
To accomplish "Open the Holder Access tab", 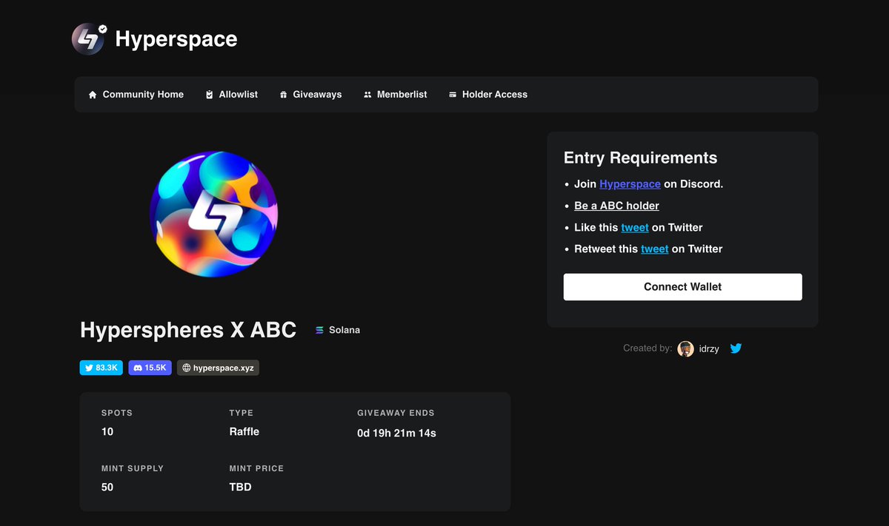I will (488, 95).
